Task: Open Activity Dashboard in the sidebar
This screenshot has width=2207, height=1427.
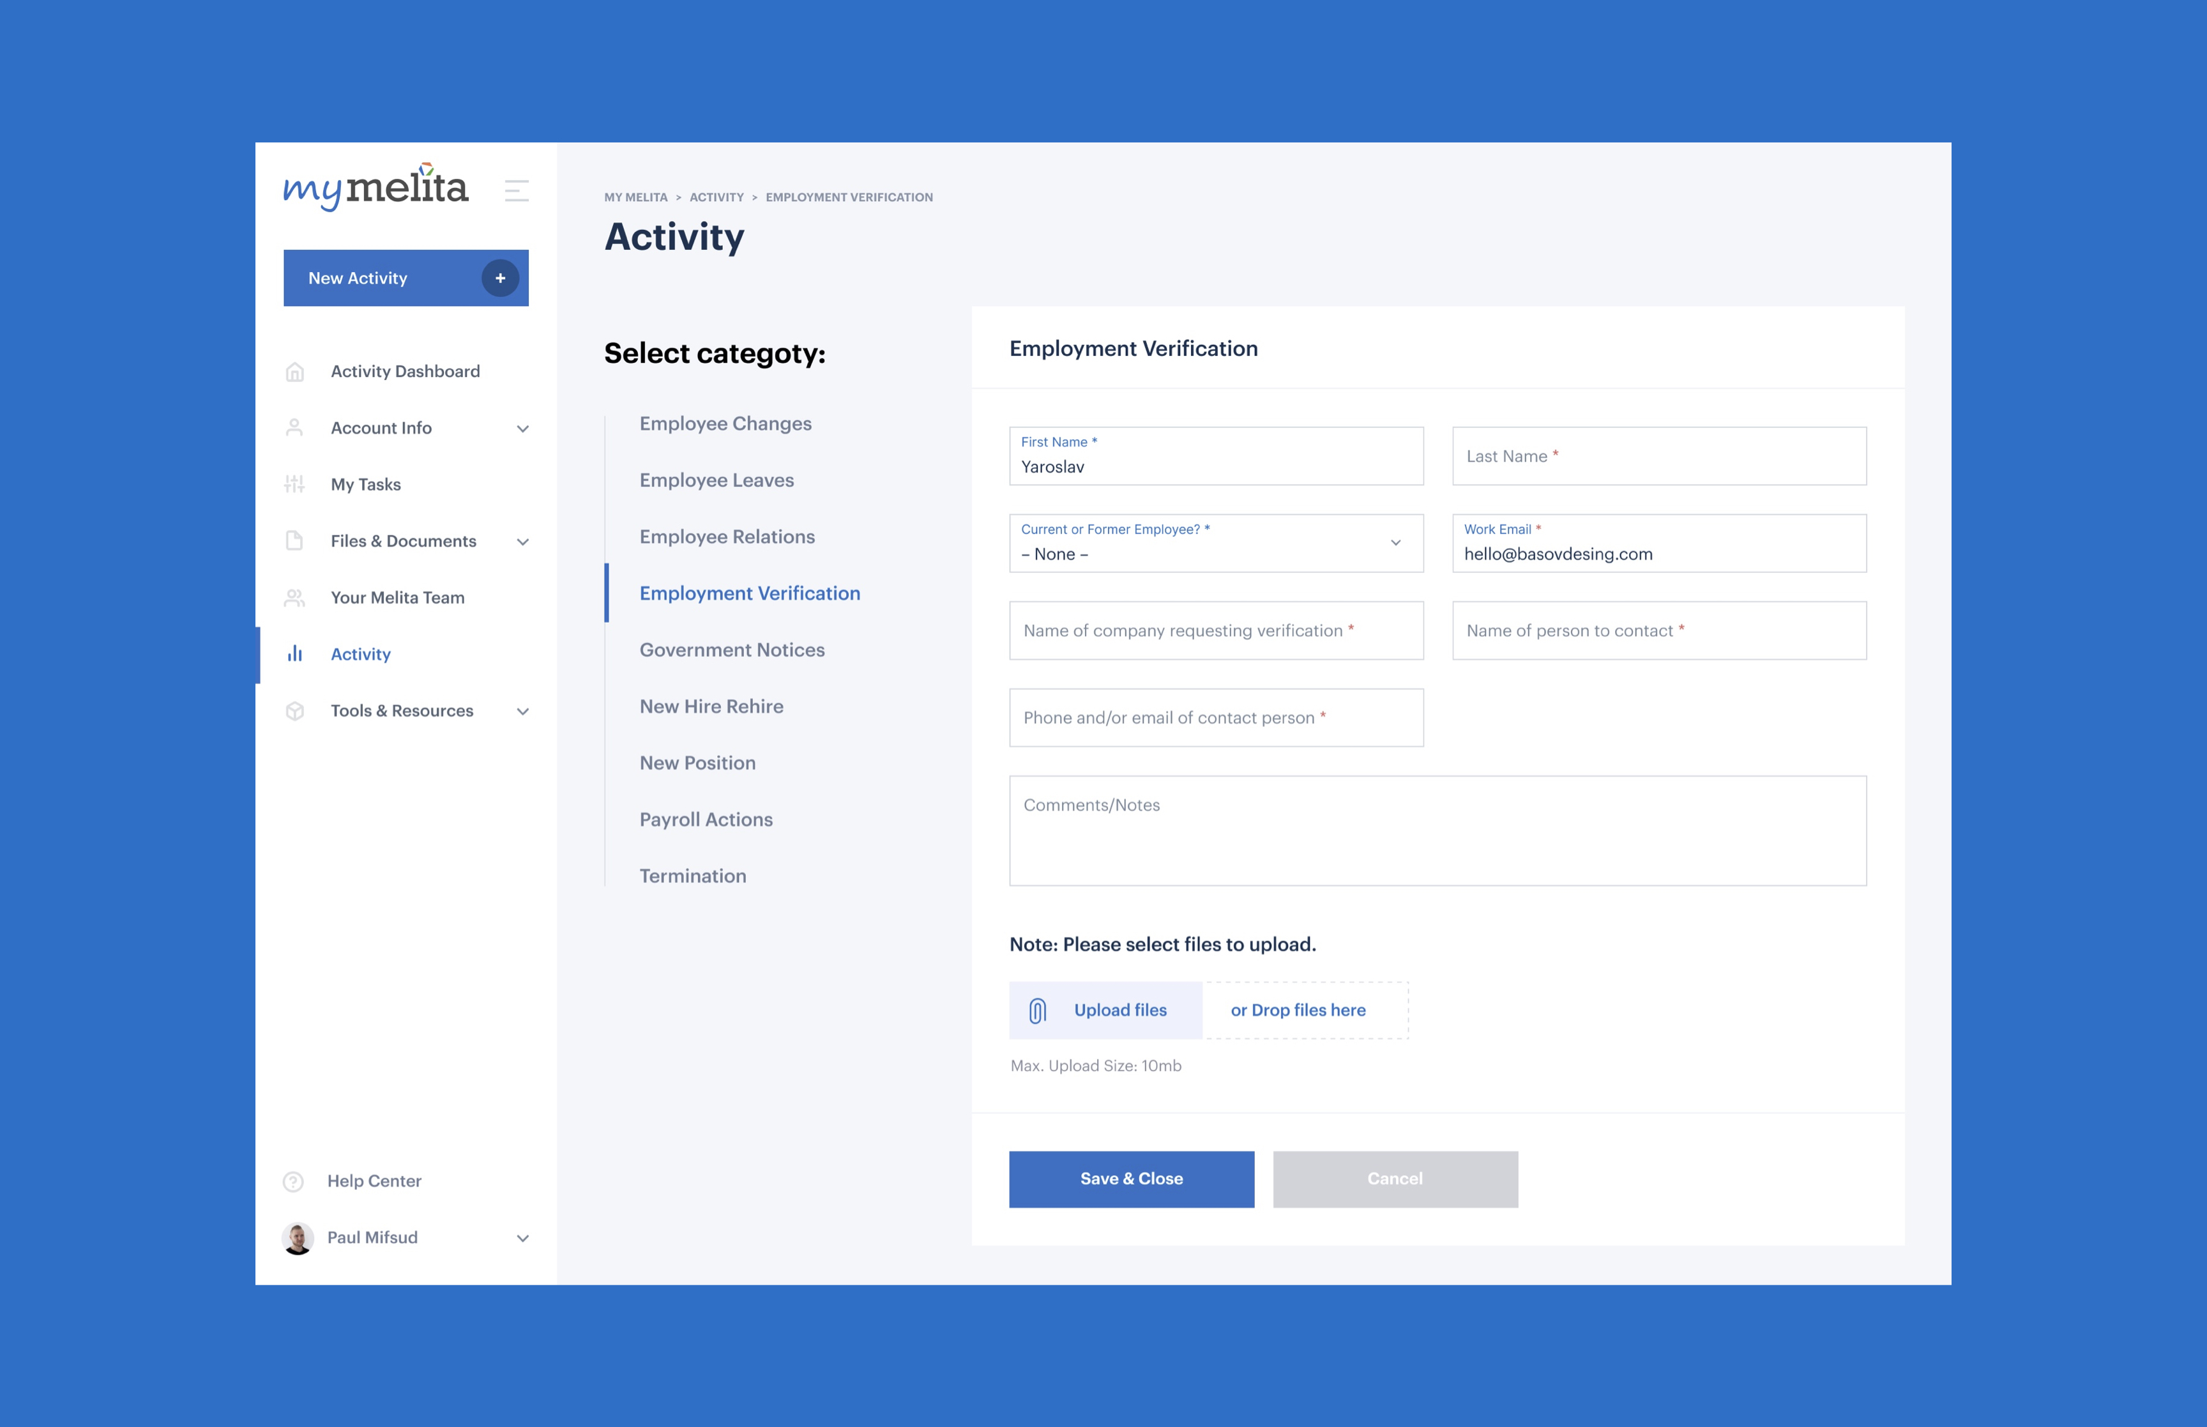Action: 405,372
